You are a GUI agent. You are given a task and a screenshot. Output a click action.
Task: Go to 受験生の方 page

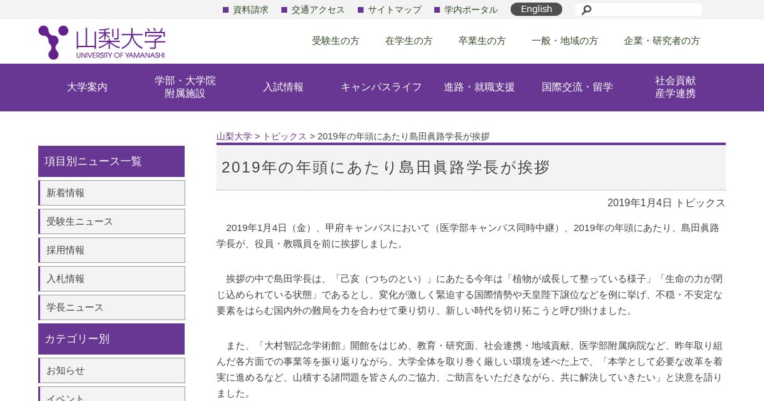click(x=336, y=41)
